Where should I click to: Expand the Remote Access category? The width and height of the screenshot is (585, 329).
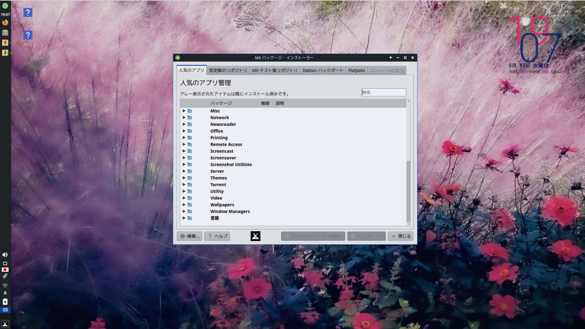[184, 145]
